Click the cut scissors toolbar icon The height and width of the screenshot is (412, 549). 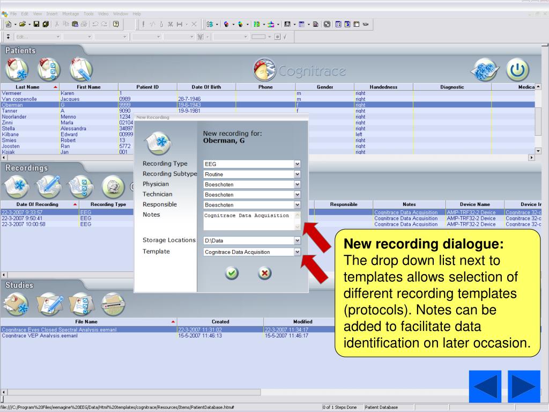(x=56, y=24)
